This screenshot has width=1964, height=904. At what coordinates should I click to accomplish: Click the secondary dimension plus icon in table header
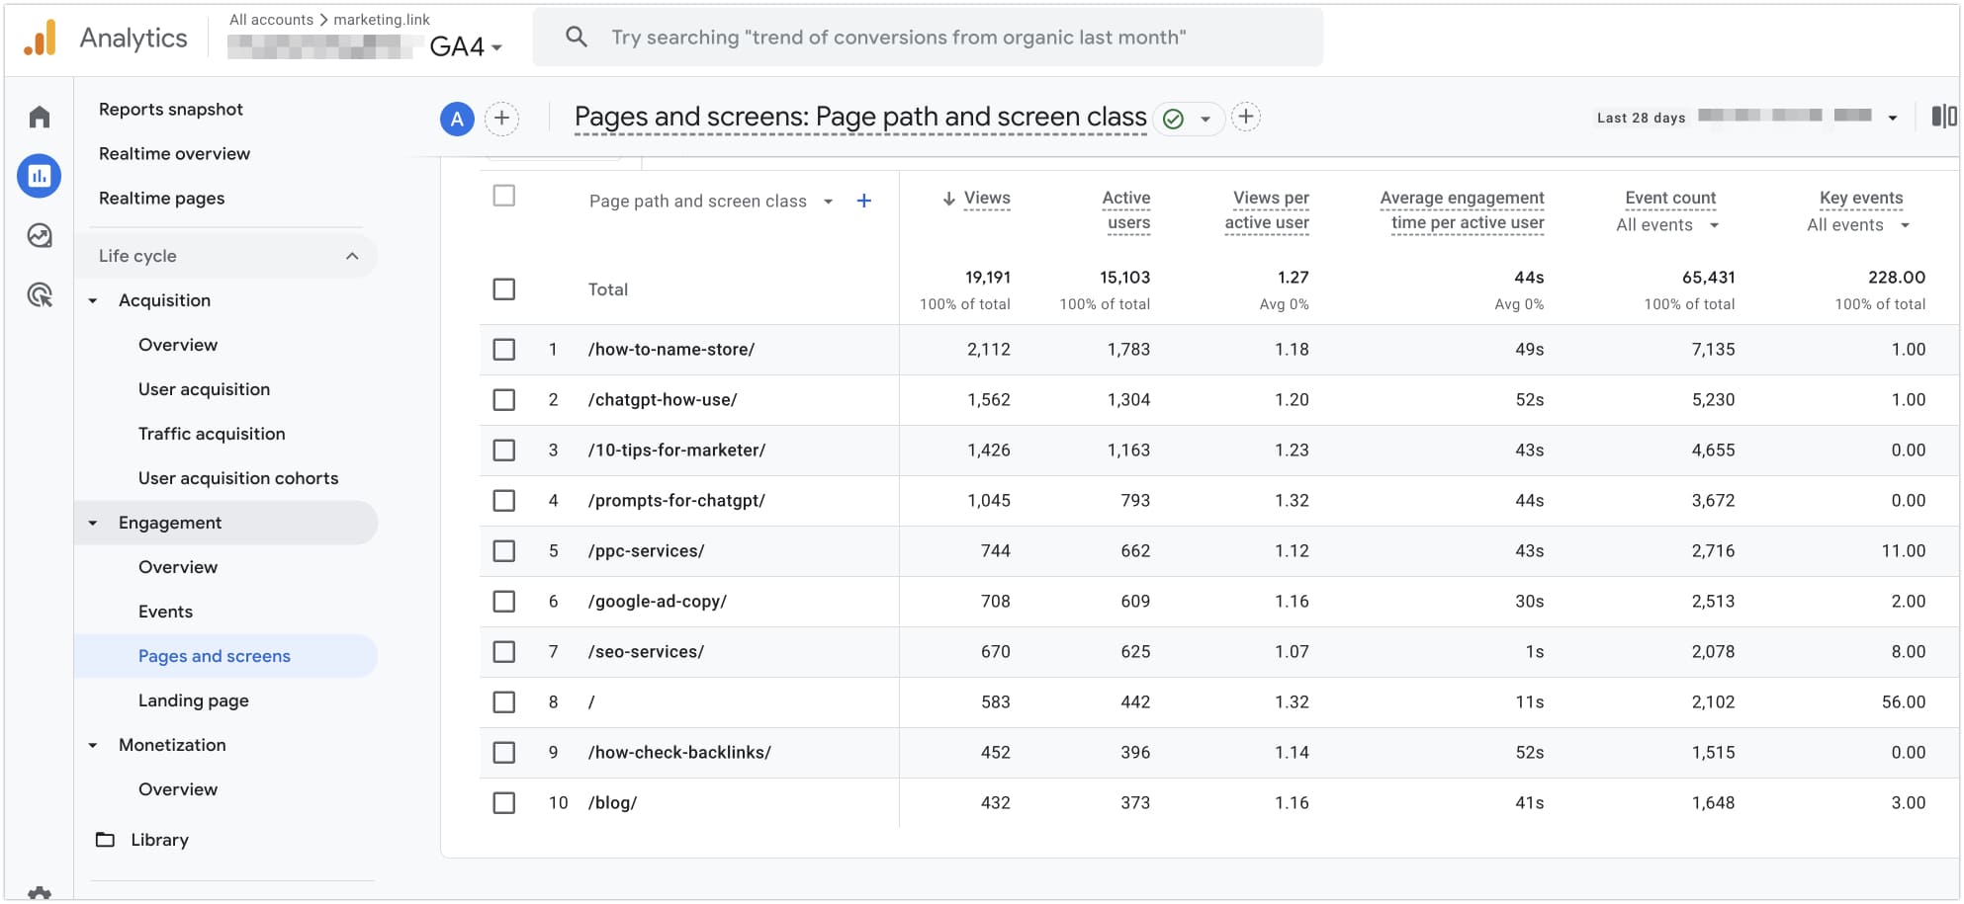(863, 200)
